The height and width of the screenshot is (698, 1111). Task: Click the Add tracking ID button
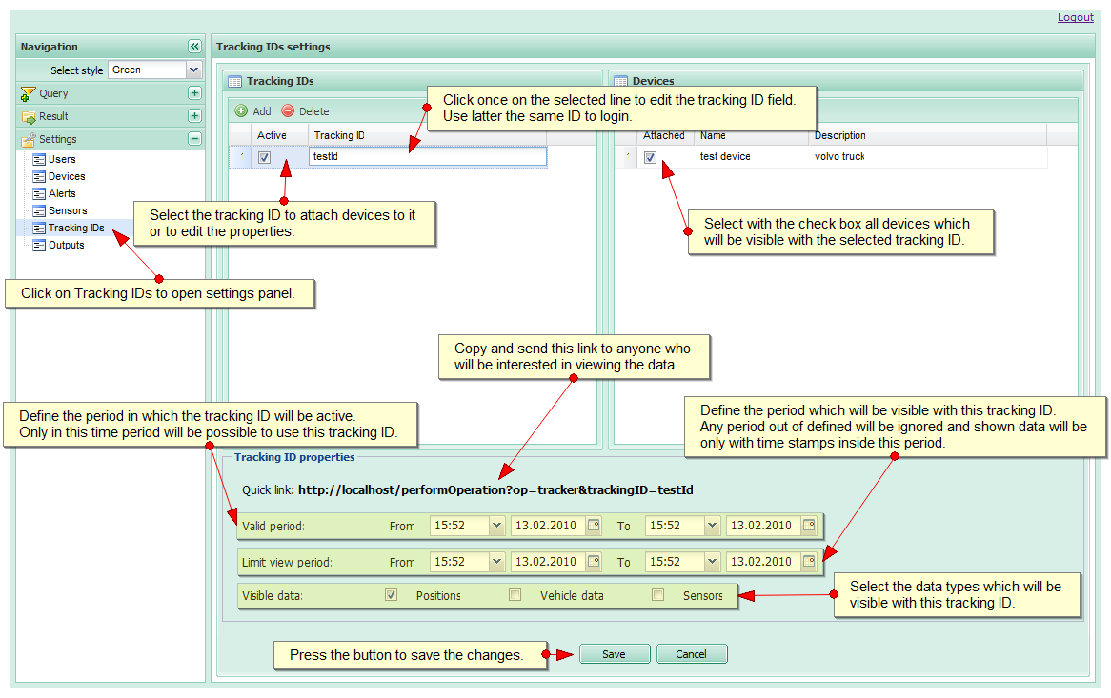[x=252, y=111]
